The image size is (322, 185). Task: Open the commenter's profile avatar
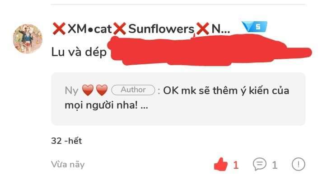pos(28,39)
